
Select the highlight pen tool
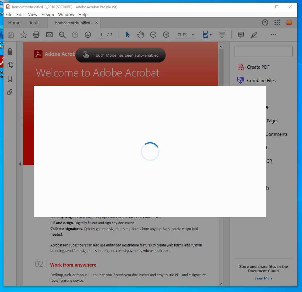coord(254,35)
